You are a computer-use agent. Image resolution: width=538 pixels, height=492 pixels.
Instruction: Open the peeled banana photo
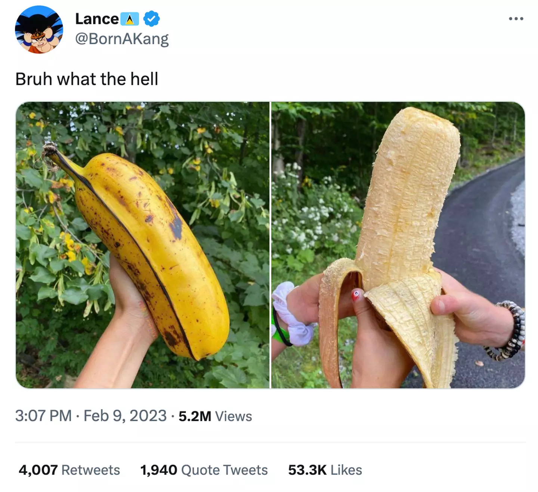coord(398,245)
